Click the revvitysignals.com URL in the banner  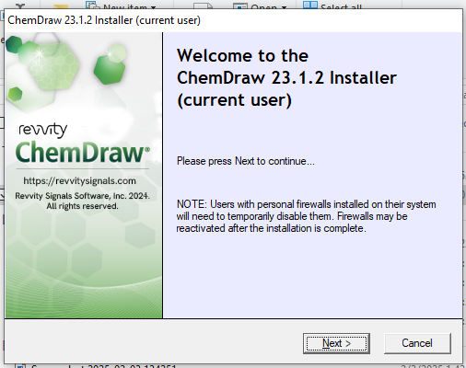[80, 181]
